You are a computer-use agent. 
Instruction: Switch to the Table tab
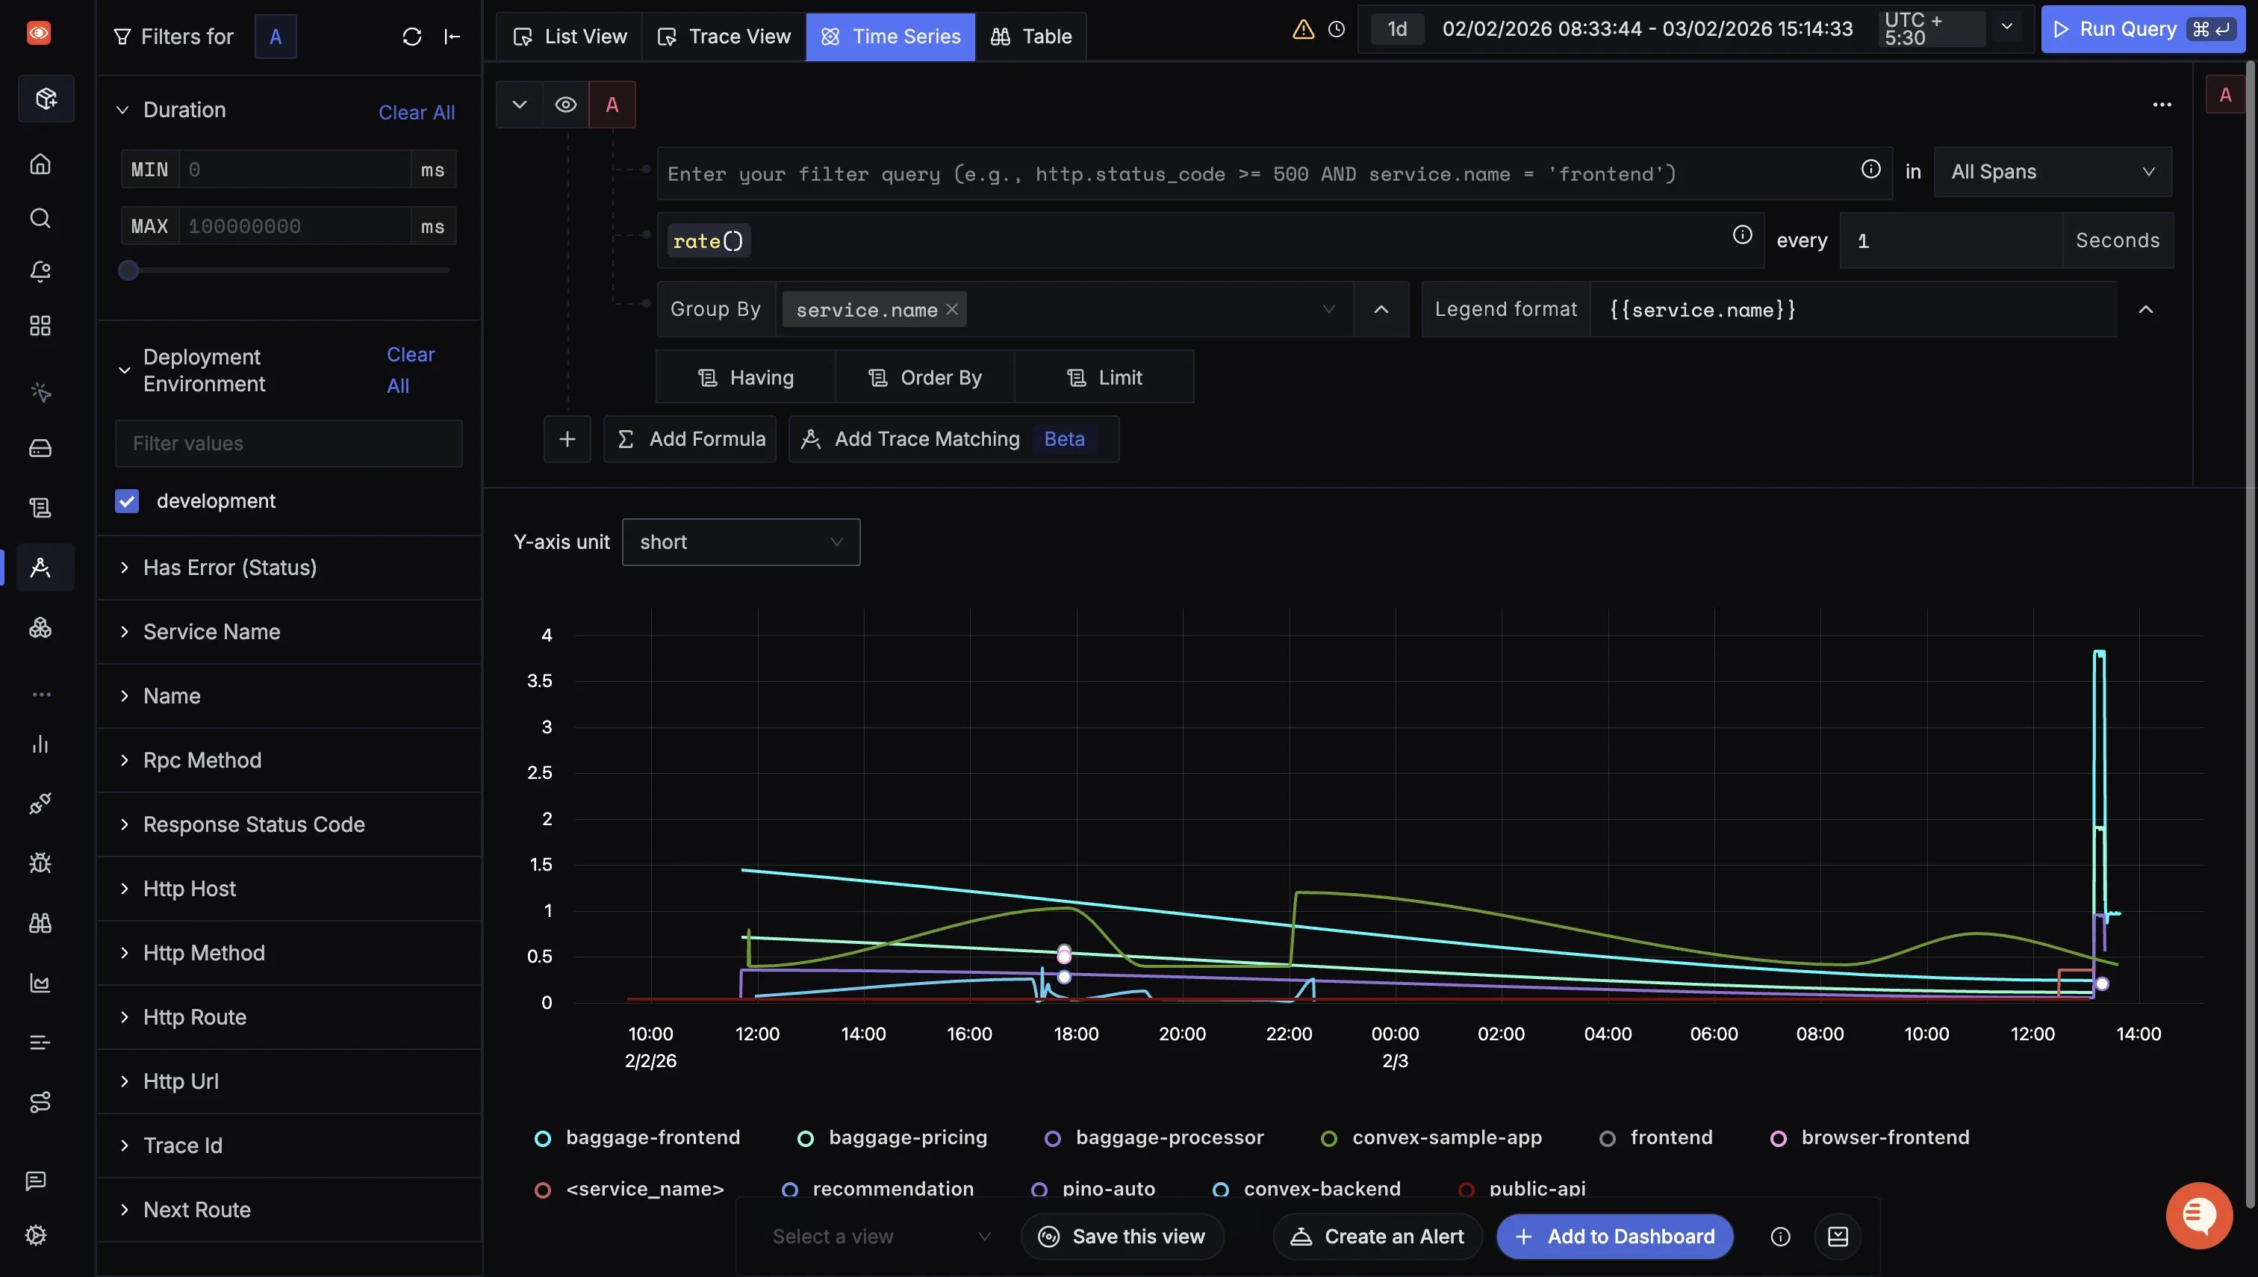pyautogui.click(x=1031, y=37)
